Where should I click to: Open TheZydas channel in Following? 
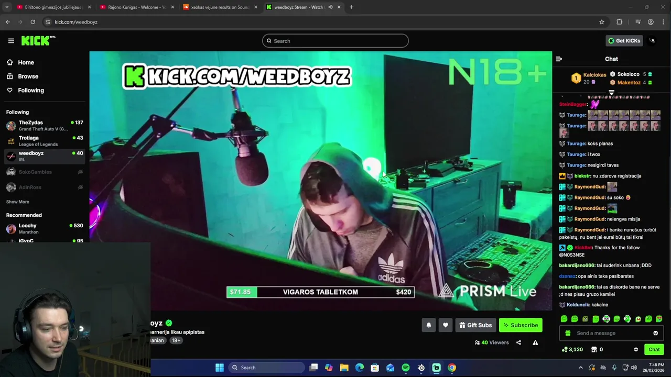[45, 126]
